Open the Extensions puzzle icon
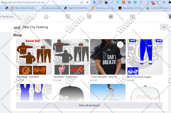 [x=170, y=2]
